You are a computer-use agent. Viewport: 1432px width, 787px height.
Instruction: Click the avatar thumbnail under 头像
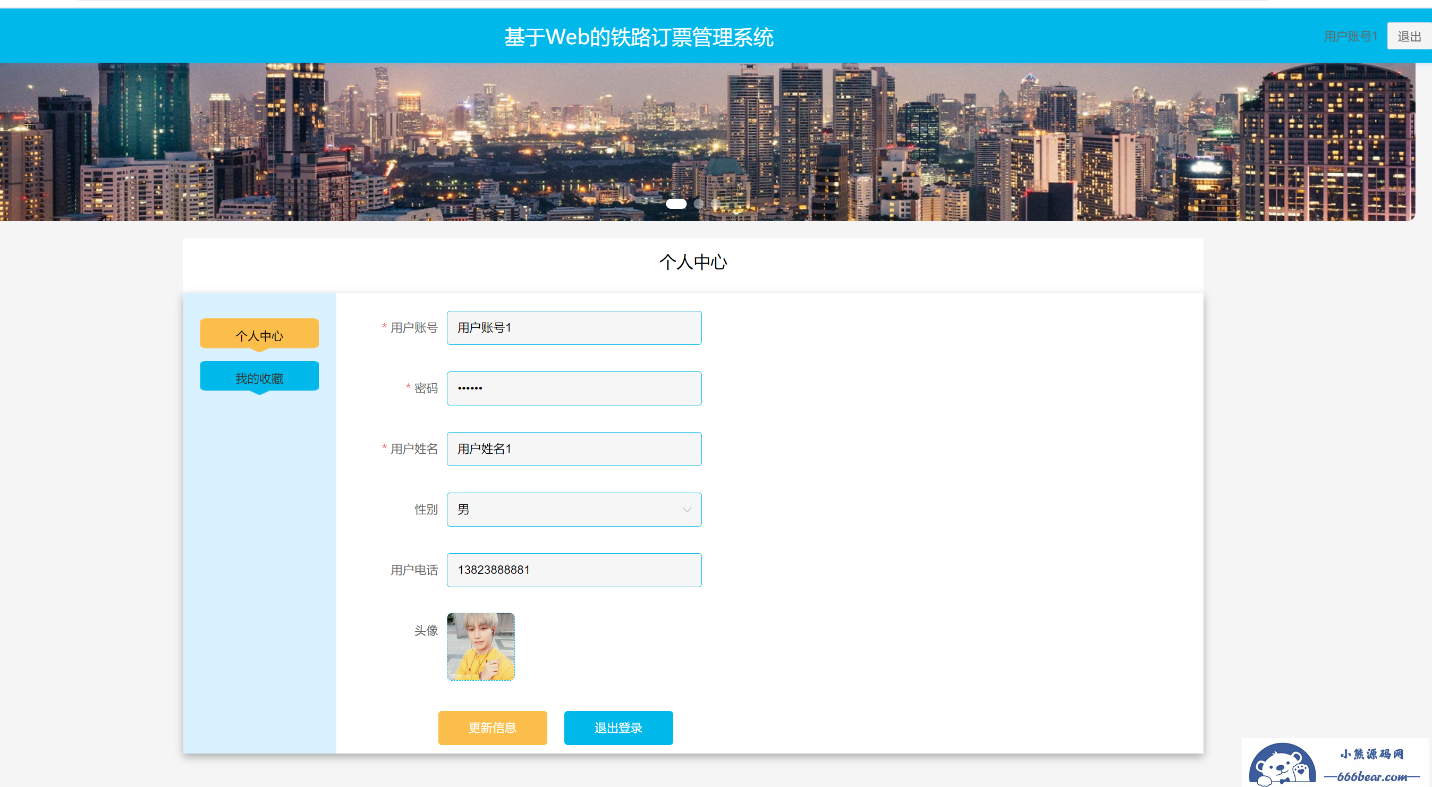point(481,647)
